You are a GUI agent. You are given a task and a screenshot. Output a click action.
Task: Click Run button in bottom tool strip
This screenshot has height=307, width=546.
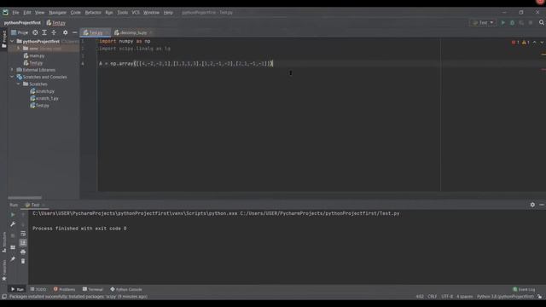click(x=17, y=289)
